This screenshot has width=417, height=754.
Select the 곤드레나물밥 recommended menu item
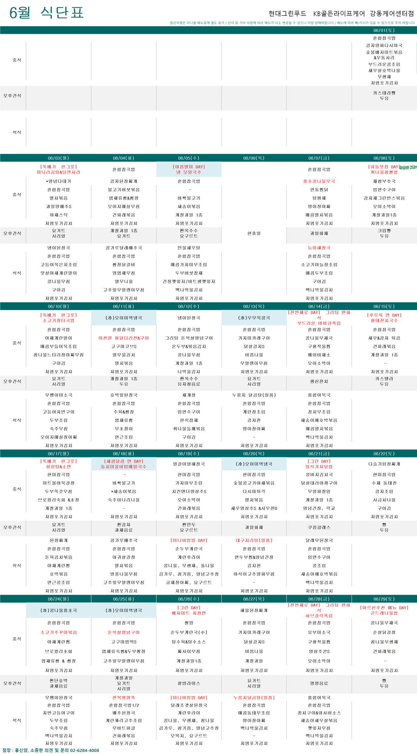point(384,613)
